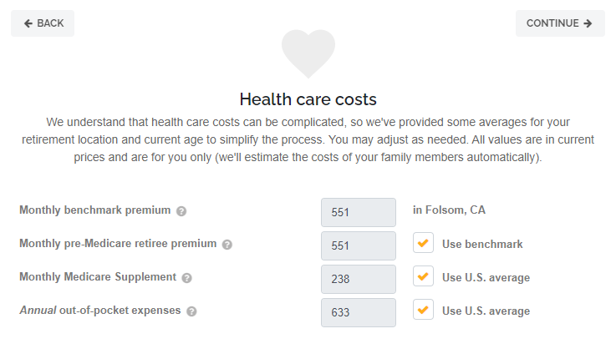
Task: Click the out-of-pocket expenses input showing 633
Action: pos(358,312)
